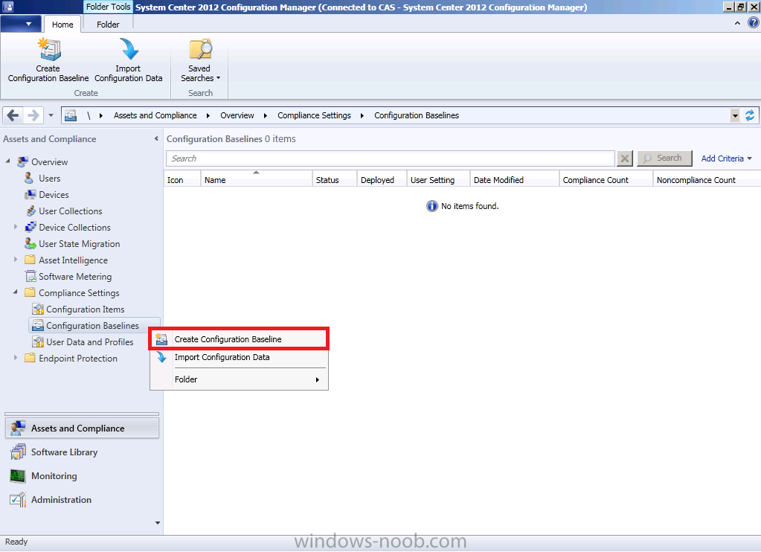Click the root node icon in address bar
This screenshot has height=552, width=761.
tap(71, 115)
